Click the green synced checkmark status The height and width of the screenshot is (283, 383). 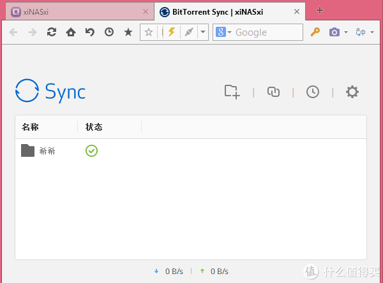[x=91, y=151]
